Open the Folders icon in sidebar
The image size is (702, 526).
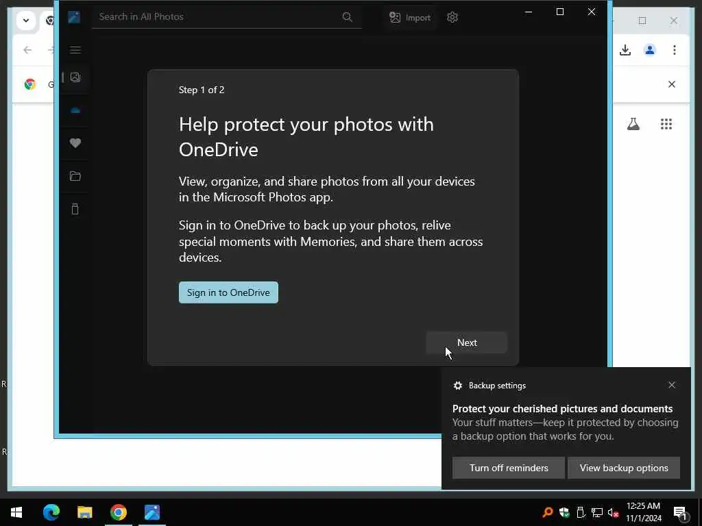[75, 176]
